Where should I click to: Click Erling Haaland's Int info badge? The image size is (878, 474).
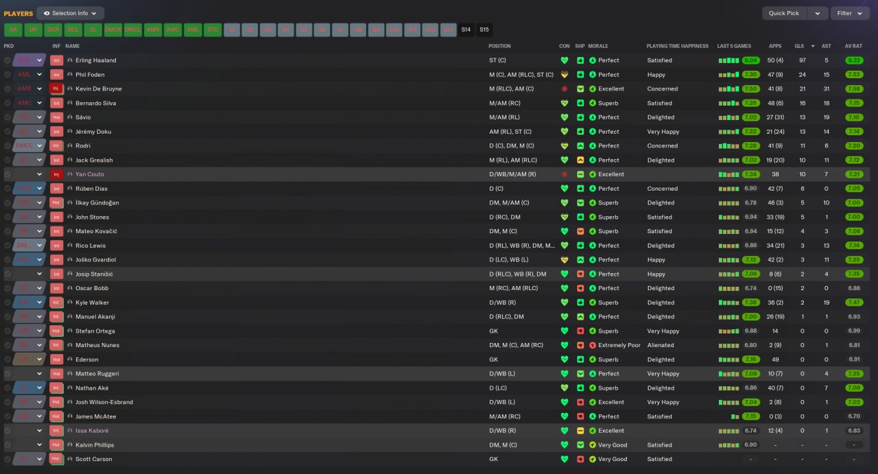pyautogui.click(x=56, y=60)
